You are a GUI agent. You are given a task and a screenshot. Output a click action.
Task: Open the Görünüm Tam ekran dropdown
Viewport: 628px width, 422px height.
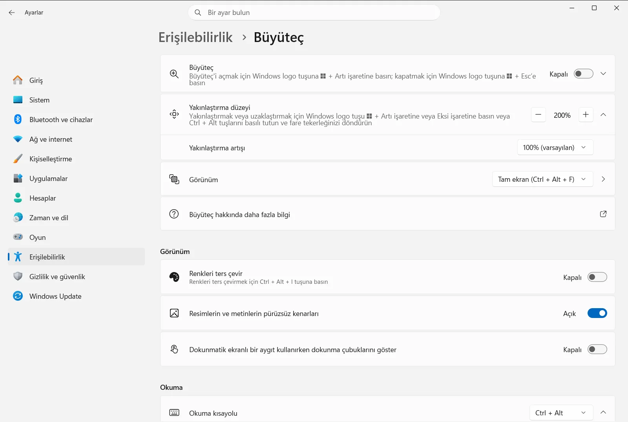pos(542,179)
